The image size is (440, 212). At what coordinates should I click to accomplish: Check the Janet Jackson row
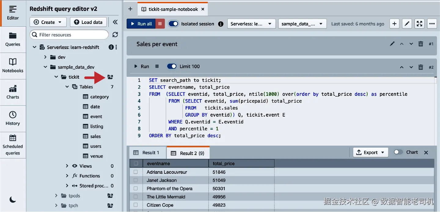coord(136,180)
